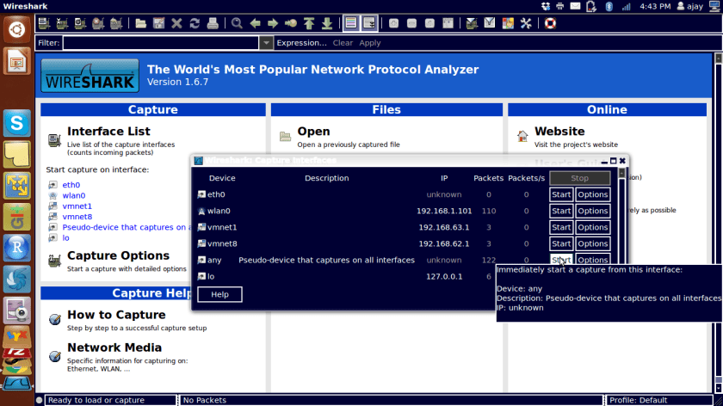723x406 pixels.
Task: Toggle packet colorization in the toolbar
Action: (350, 23)
